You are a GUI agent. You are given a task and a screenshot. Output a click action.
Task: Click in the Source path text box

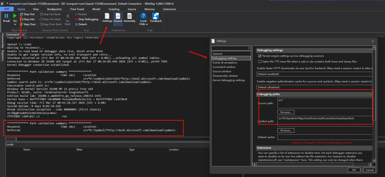click(325, 103)
